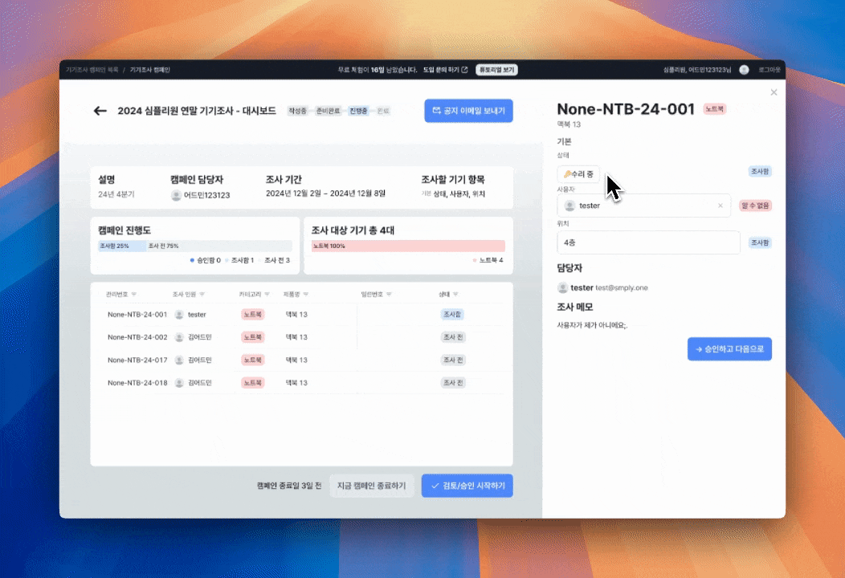Click 로그아웃 in the top bar
Image resolution: width=845 pixels, height=578 pixels.
[x=769, y=70]
